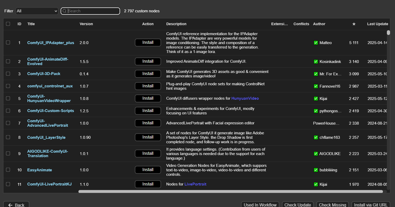Screen dimensions: 395x207
Task: Click the green verified check beside bubbliiiing
Action: coord(316,170)
